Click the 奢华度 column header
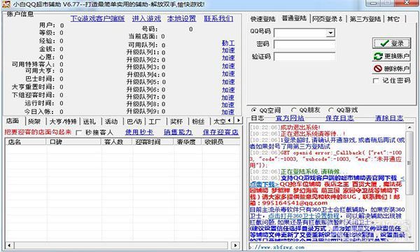This screenshot has width=420, height=252. tap(188, 142)
